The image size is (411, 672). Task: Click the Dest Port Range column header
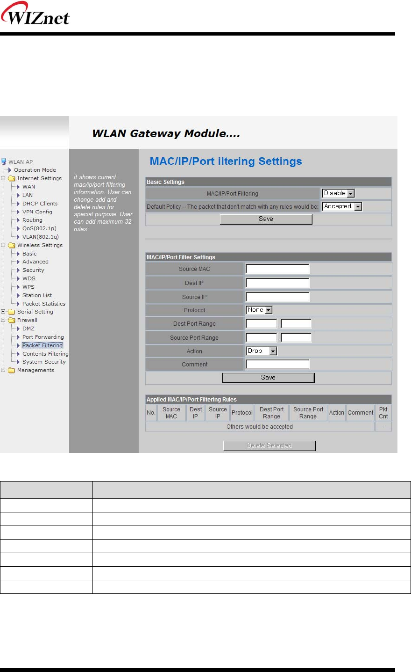(x=271, y=413)
